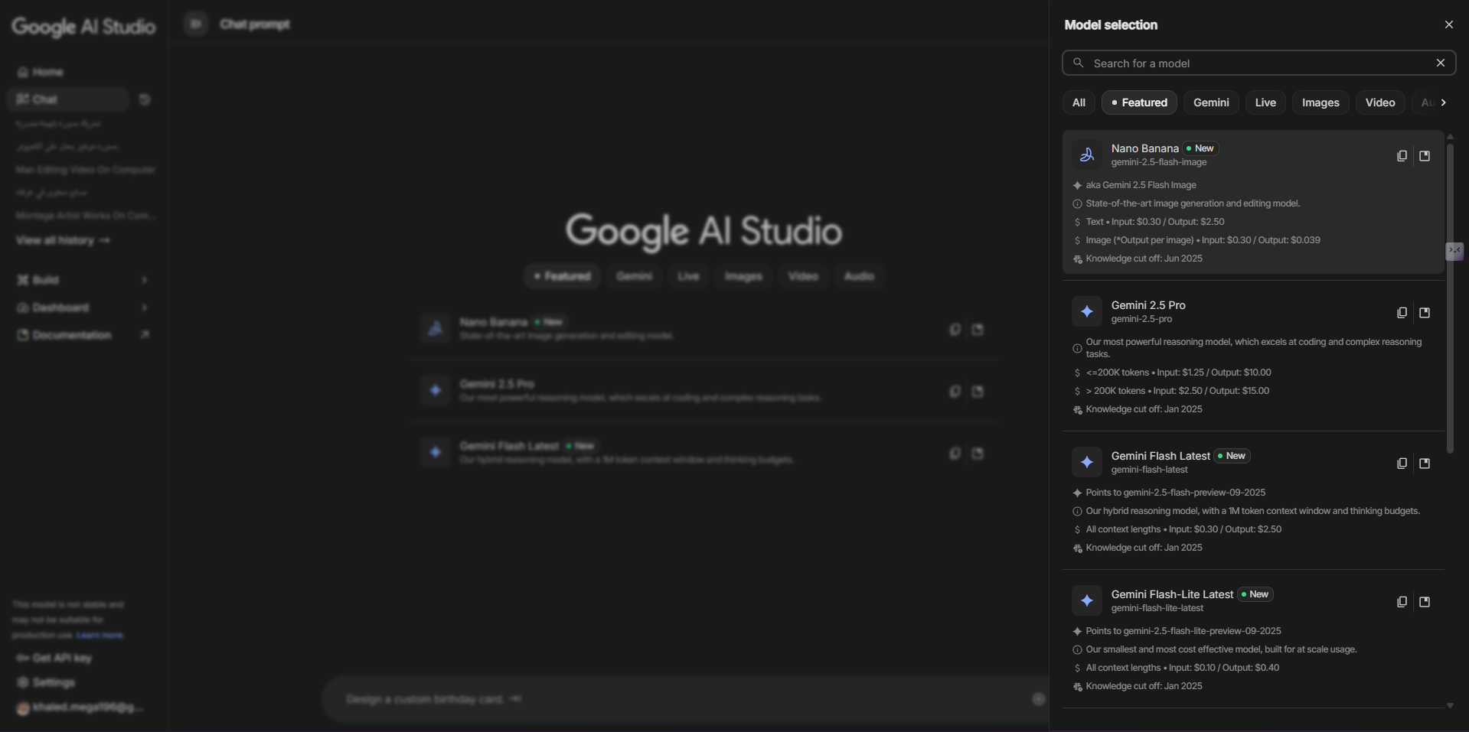Copy the gemini-2.5-pro model ID
This screenshot has height=732, width=1469.
coord(1402,313)
